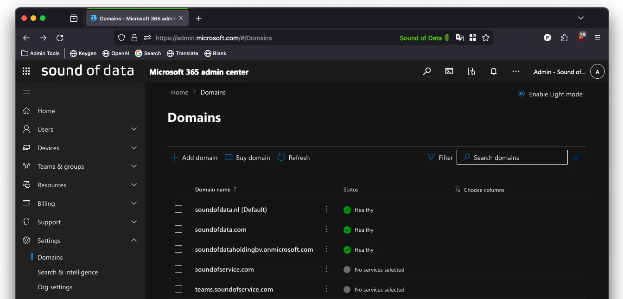Open soundofdata.com domain
623x299 pixels.
tap(221, 229)
